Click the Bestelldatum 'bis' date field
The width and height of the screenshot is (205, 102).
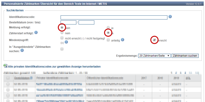[x=86, y=23]
